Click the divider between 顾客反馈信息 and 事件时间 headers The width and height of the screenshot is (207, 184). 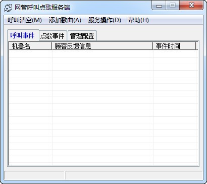[153, 46]
